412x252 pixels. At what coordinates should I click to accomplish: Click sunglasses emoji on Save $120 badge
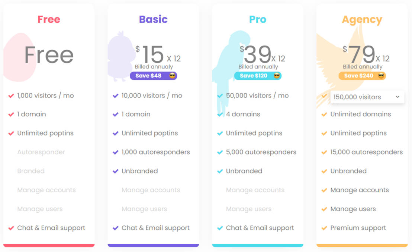pyautogui.click(x=276, y=76)
